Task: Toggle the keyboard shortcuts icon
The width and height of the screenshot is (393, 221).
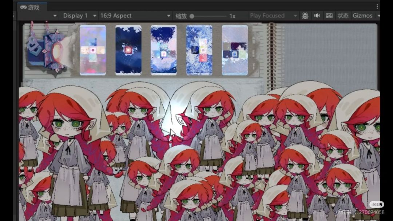Action: 329,16
